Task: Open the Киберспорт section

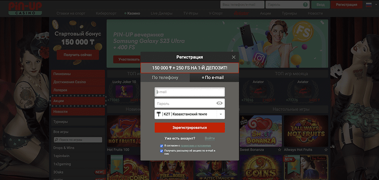Action: click(106, 14)
